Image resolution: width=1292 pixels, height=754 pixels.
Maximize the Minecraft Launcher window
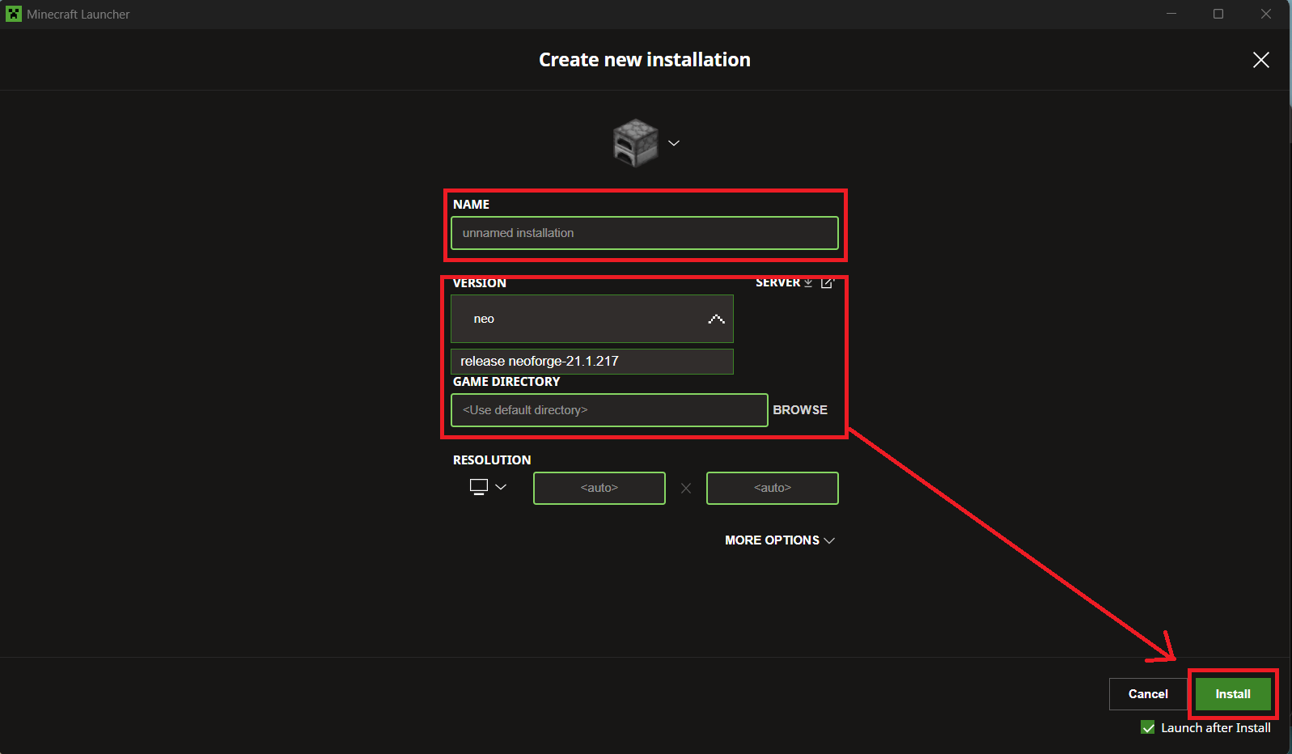pos(1218,14)
